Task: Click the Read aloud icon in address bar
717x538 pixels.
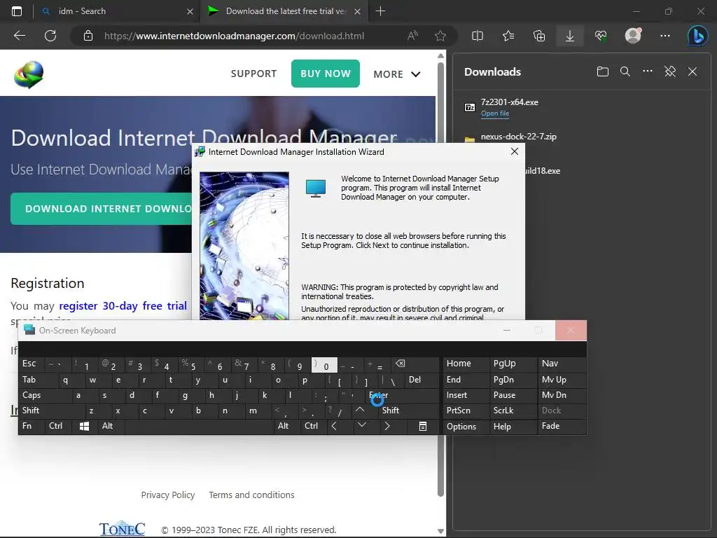Action: [412, 36]
